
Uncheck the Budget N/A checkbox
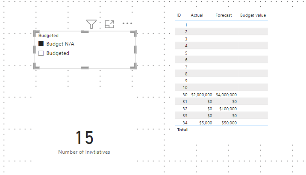(41, 43)
